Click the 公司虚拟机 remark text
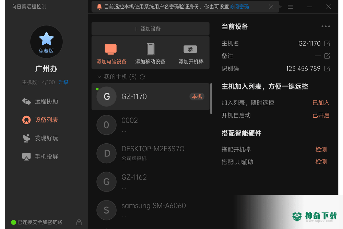The image size is (343, 229). 134,158
